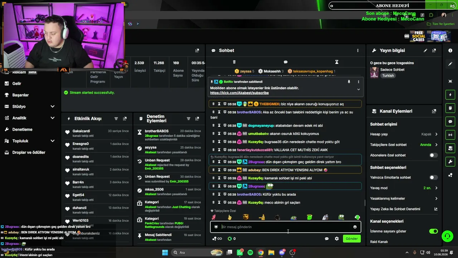Expand the Analitik sidebar section

[x=53, y=118]
